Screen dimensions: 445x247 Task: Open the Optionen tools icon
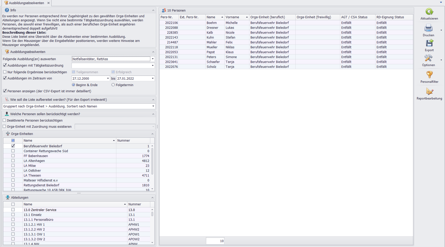pos(429,58)
